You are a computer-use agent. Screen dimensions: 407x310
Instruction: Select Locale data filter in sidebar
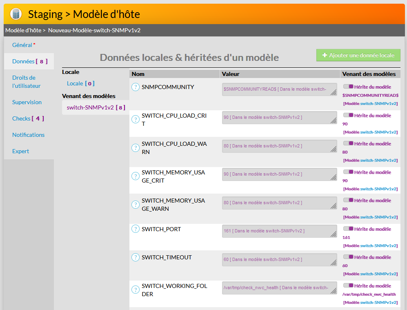pyautogui.click(x=75, y=83)
